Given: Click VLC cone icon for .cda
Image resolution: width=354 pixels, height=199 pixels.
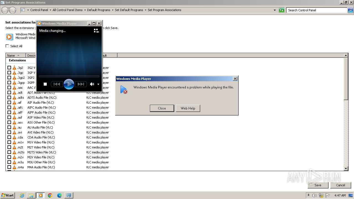Looking at the screenshot, I should click(x=14, y=137).
